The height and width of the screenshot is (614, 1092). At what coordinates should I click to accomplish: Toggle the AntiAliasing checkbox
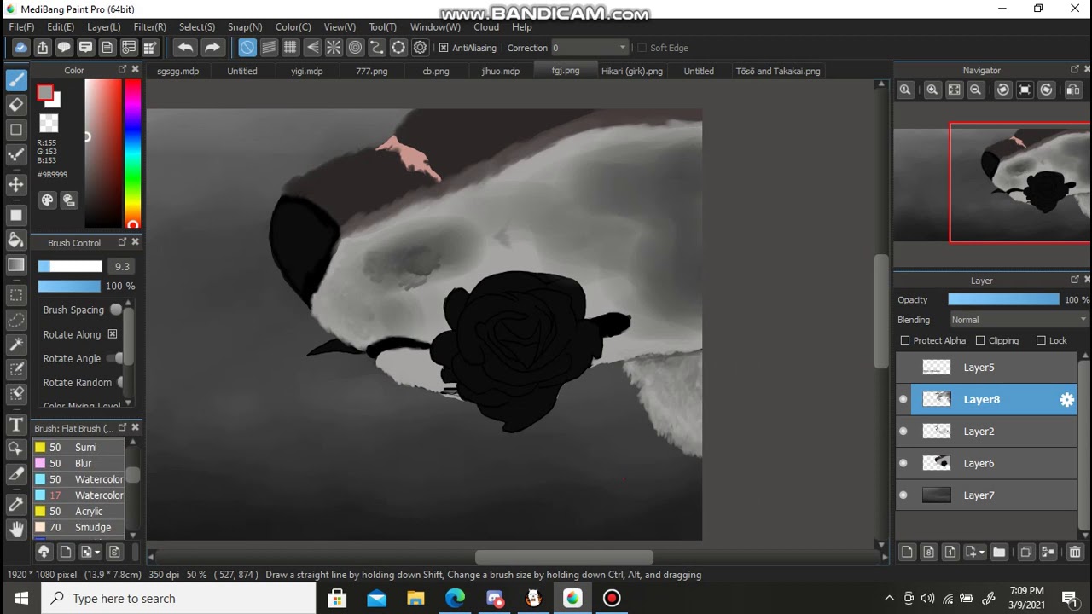444,48
